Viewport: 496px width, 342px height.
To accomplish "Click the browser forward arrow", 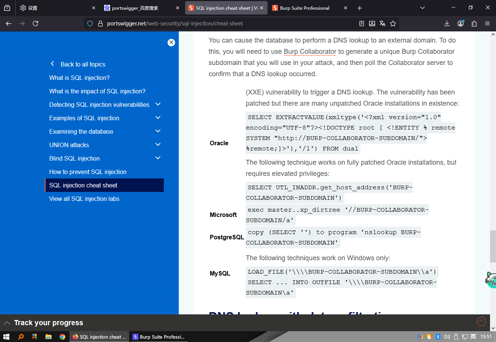I will (x=22, y=24).
